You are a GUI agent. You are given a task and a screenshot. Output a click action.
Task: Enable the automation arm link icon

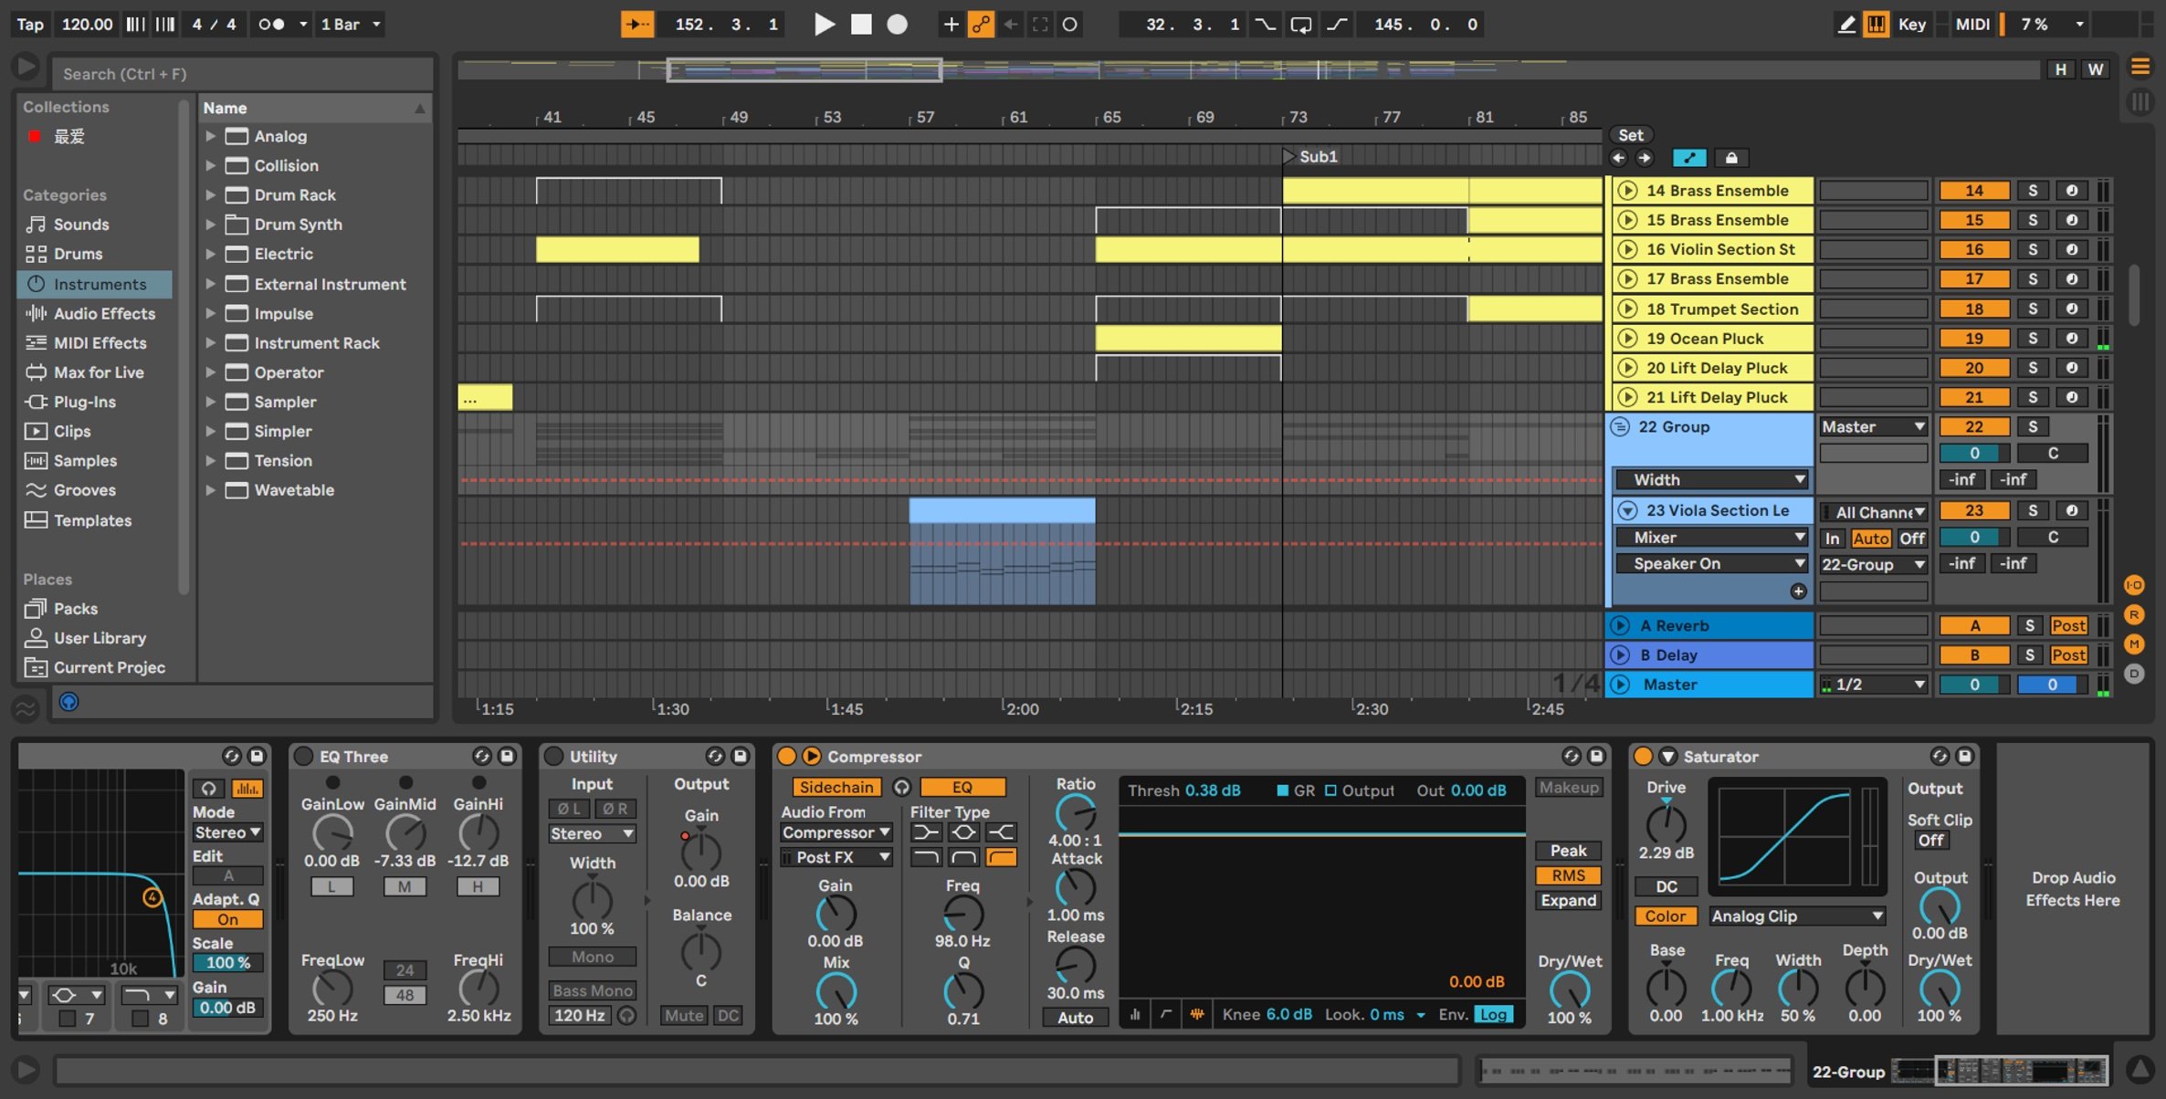[981, 25]
